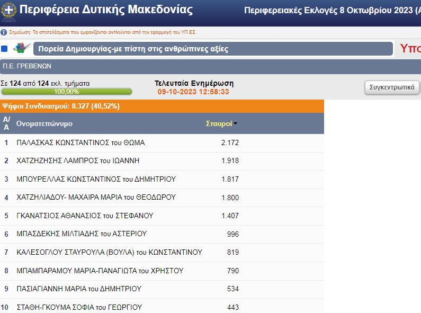Viewport: 421px width, 313px height.
Task: Open the Συγκεντρωτικά summary button
Action: [392, 87]
